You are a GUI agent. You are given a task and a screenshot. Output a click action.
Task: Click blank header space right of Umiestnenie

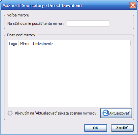pos(92,44)
